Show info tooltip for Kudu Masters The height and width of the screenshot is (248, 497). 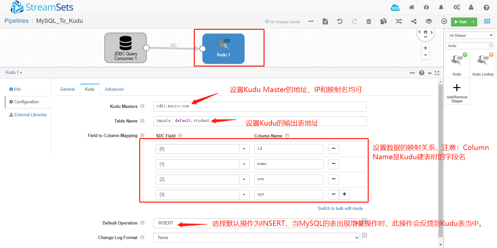tap(142, 106)
